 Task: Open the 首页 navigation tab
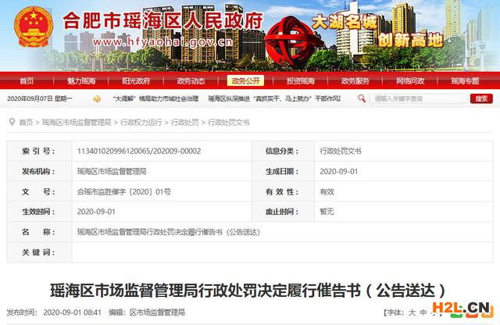tap(27, 80)
